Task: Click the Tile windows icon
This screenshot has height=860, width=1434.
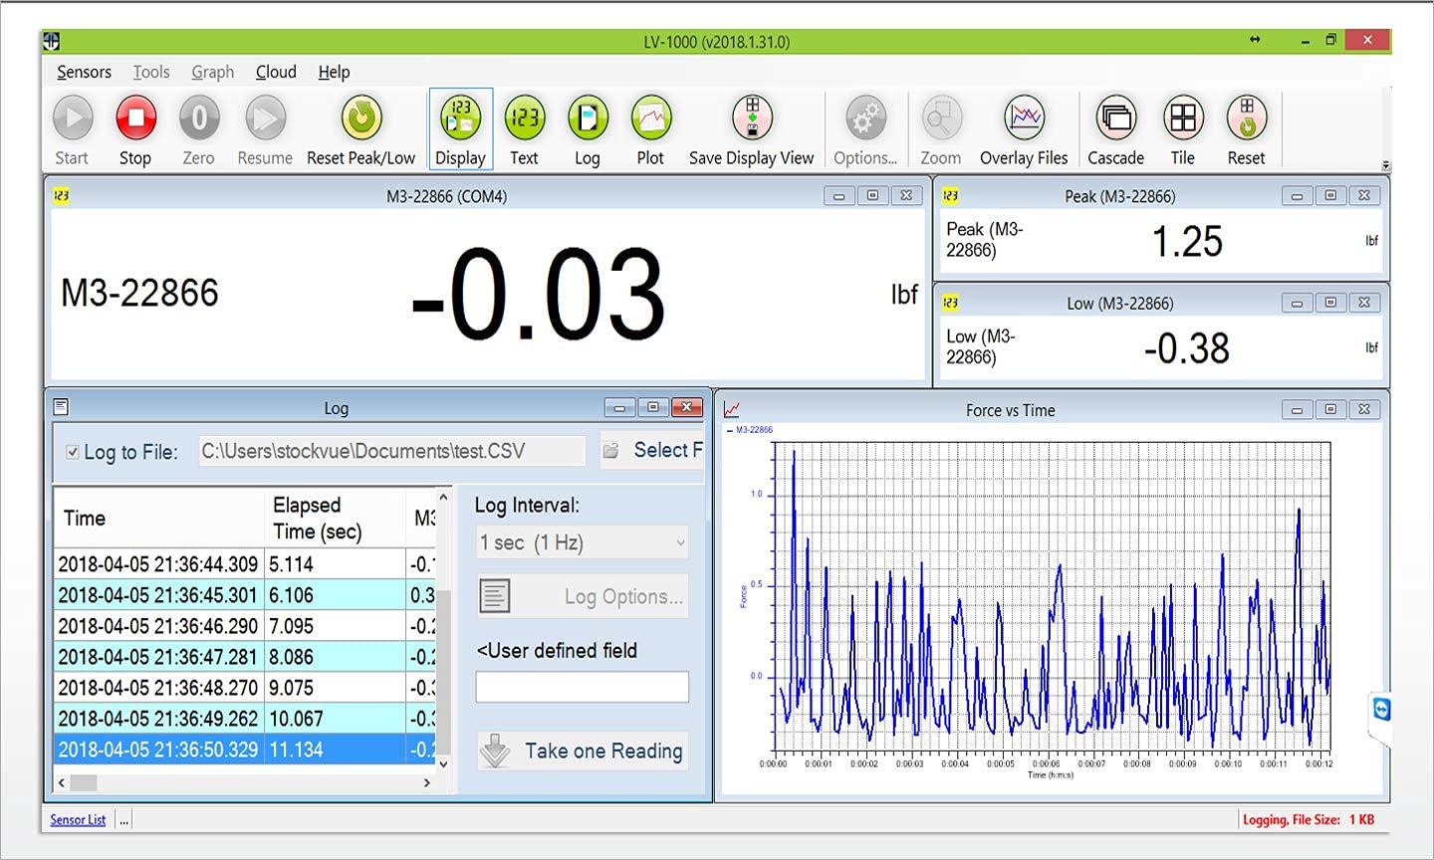Action: [x=1182, y=119]
